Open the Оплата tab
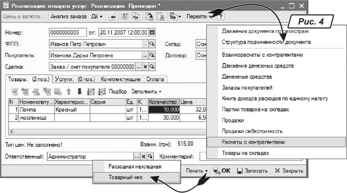Image resolution: width=347 pixels, height=193 pixels. [155, 79]
